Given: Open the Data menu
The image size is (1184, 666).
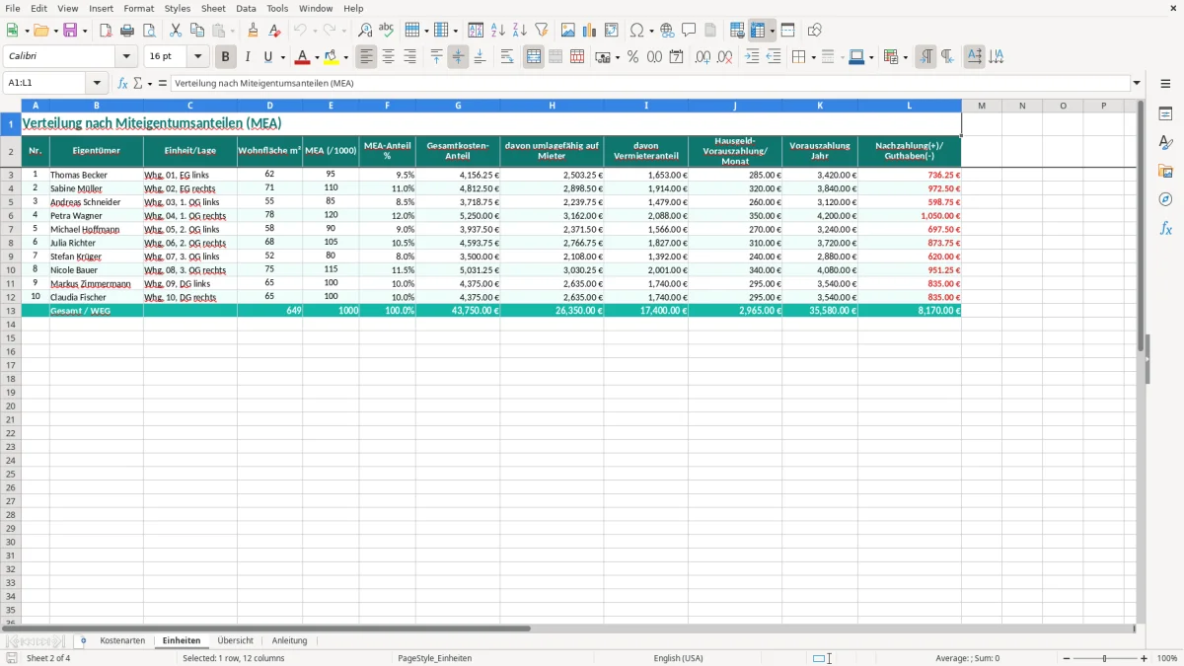Looking at the screenshot, I should pos(246,8).
